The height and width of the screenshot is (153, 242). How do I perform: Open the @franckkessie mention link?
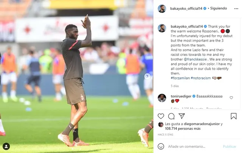tap(195, 59)
